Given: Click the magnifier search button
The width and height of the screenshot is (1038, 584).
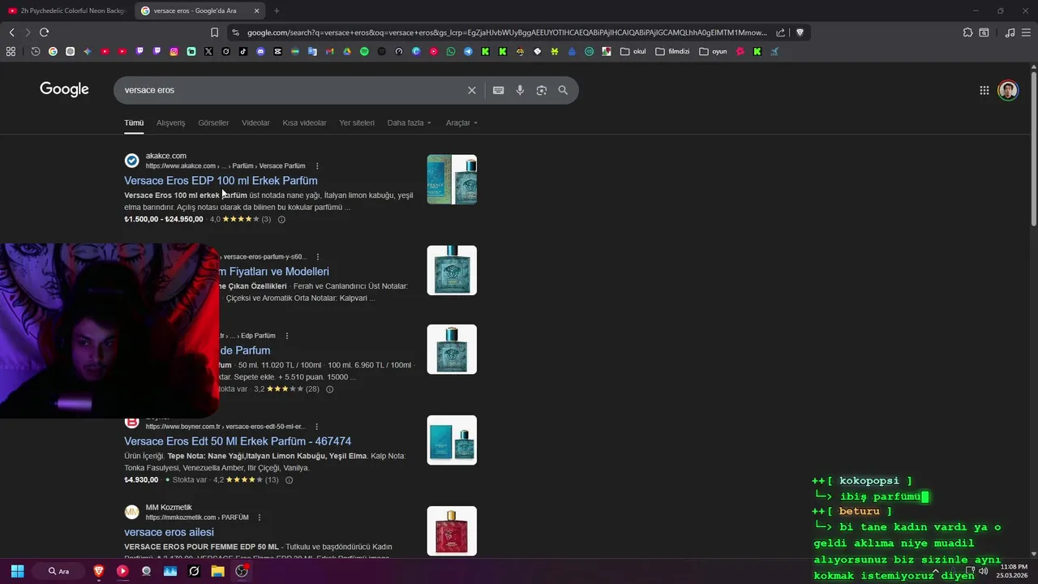Looking at the screenshot, I should (x=563, y=90).
